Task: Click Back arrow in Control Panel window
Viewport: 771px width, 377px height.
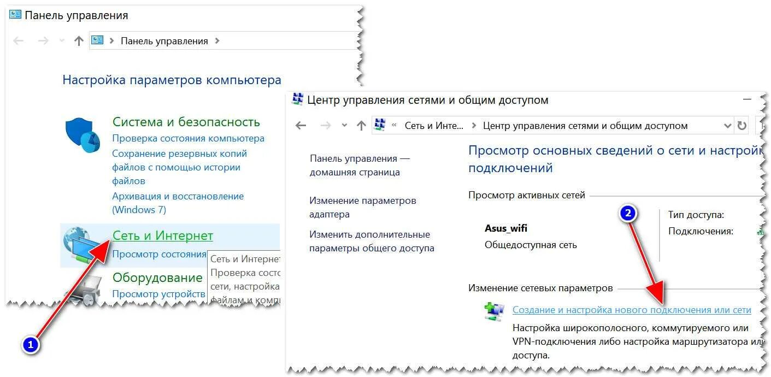Action: click(19, 41)
